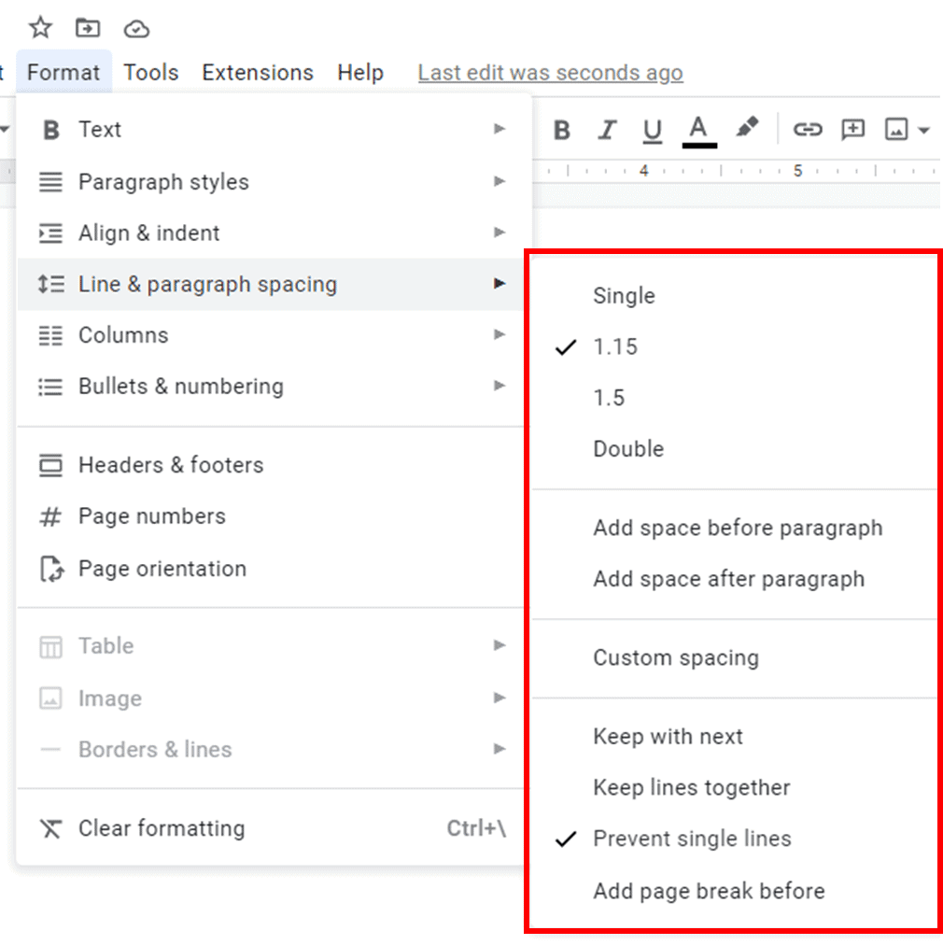
Task: Insert an image from the toolbar
Action: click(x=897, y=130)
